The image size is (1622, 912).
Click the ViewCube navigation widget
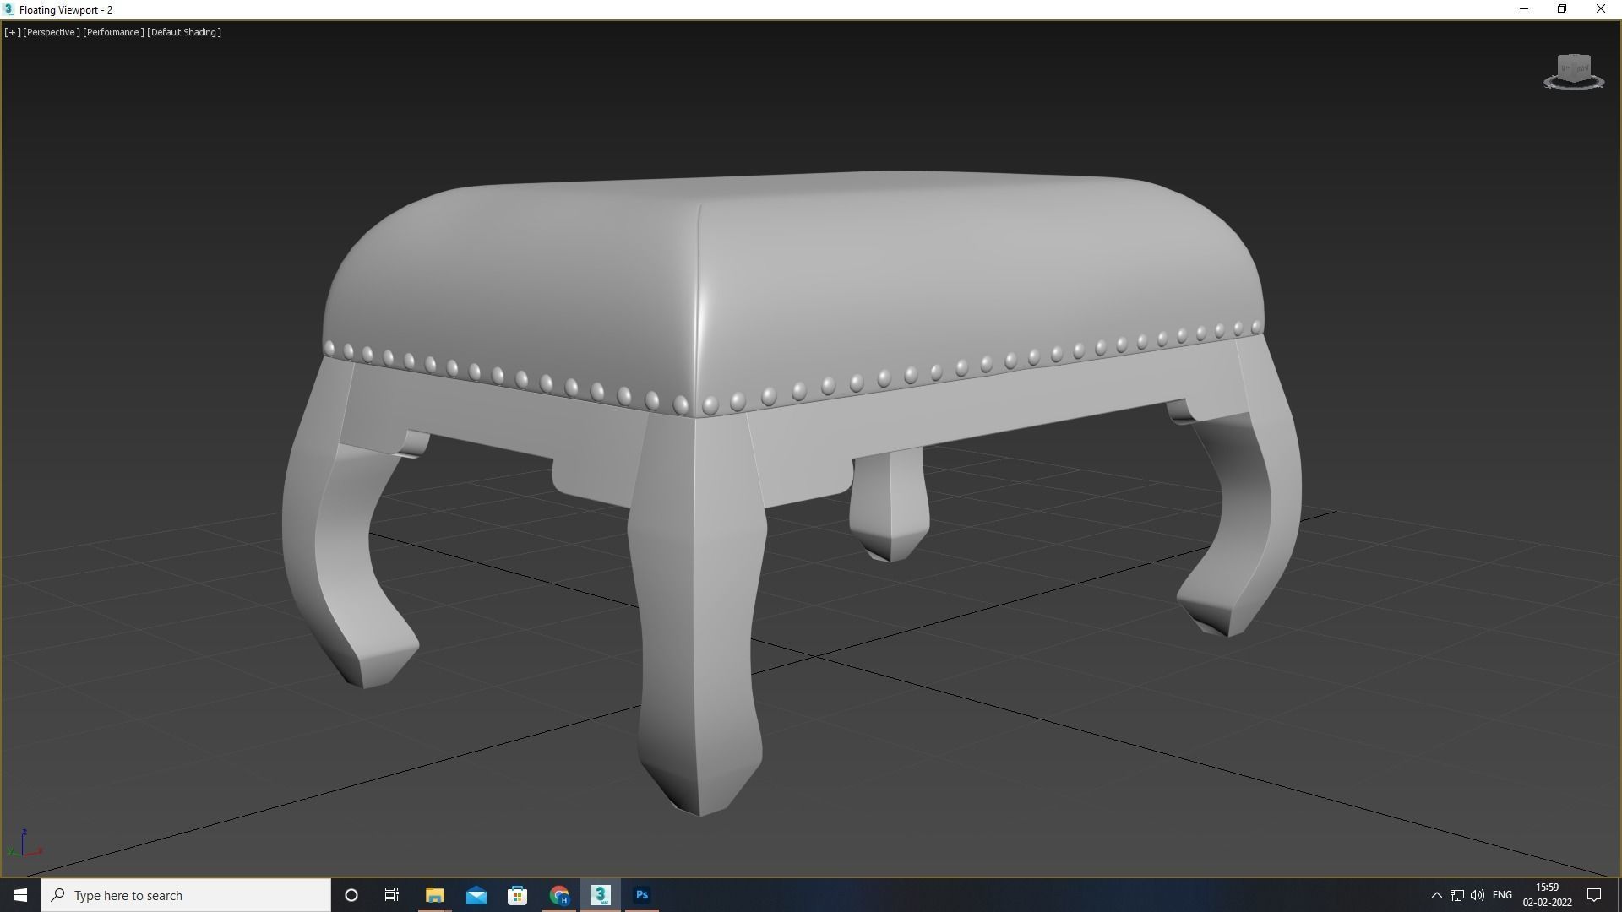(1574, 72)
